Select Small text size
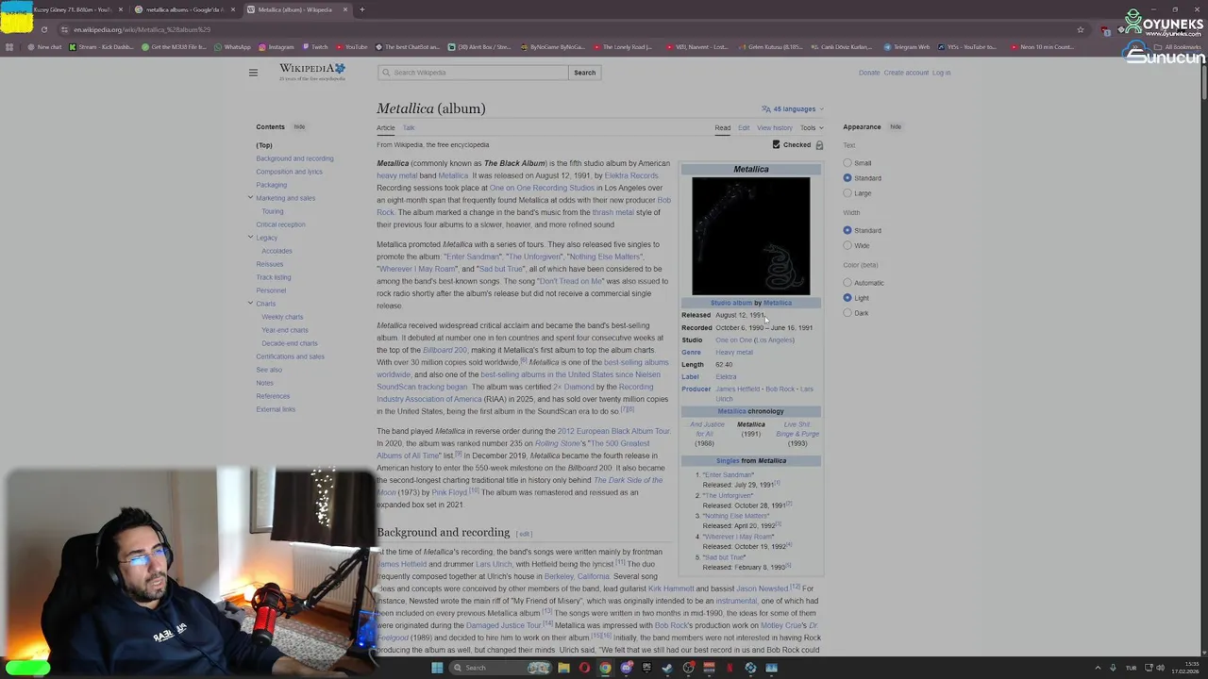The height and width of the screenshot is (679, 1208). [x=847, y=163]
